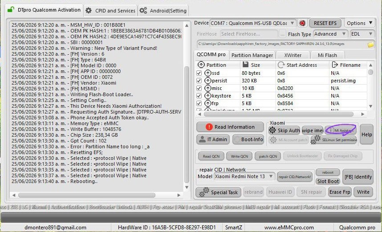Click the Skip Auth button
The height and width of the screenshot is (232, 382).
(284, 130)
